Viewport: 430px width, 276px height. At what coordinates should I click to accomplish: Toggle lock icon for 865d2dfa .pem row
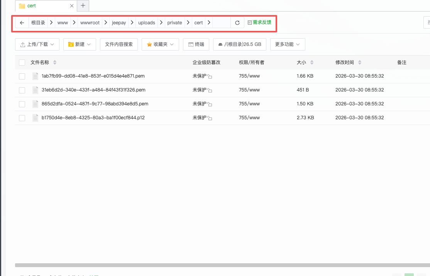click(x=210, y=104)
